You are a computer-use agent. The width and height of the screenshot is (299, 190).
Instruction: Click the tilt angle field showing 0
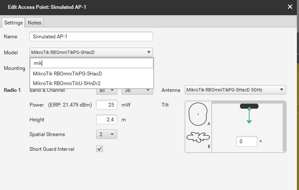[247, 142]
